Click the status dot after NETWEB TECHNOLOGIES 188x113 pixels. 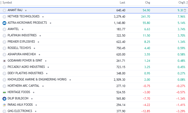(x=43, y=17)
